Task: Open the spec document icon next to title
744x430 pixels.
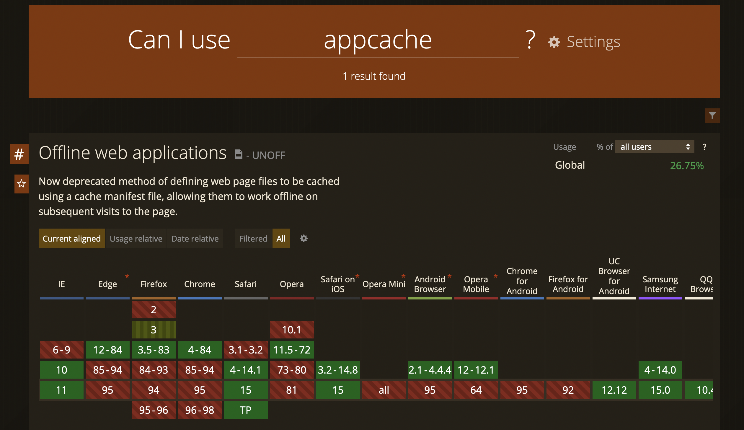Action: click(x=239, y=154)
